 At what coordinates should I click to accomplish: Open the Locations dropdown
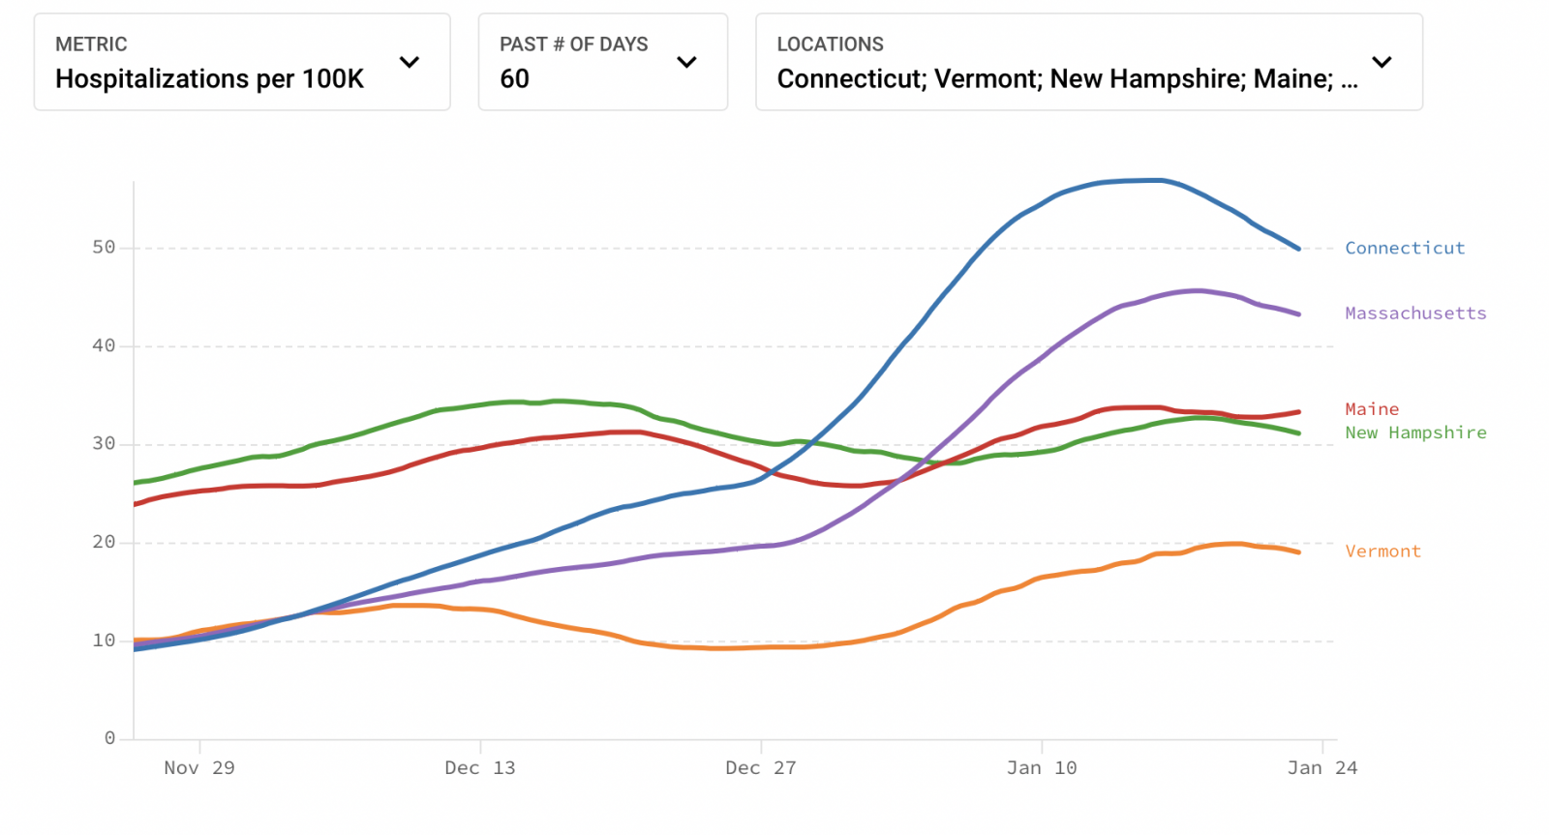pyautogui.click(x=1088, y=62)
